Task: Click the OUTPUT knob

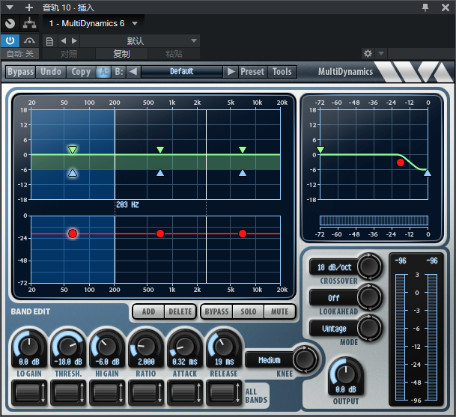Action: [346, 374]
